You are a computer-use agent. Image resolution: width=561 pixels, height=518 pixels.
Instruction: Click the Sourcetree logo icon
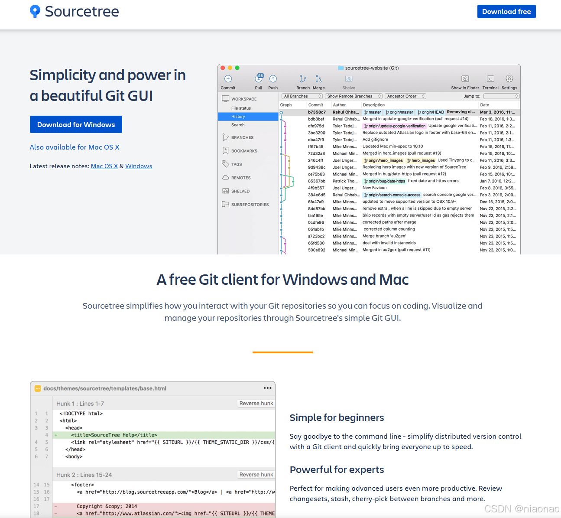coord(35,11)
